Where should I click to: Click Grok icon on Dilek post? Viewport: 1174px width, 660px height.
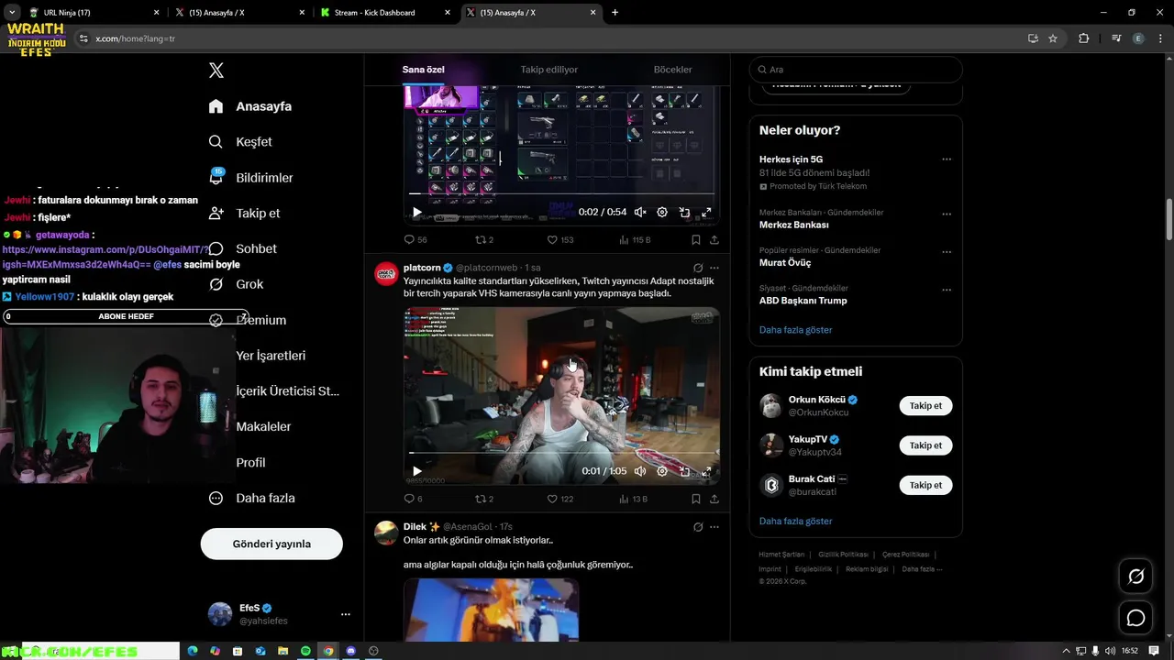pos(698,527)
